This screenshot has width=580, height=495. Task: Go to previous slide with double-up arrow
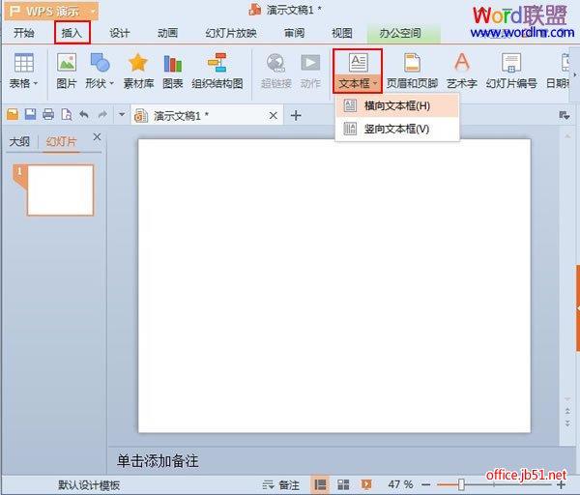[x=567, y=411]
